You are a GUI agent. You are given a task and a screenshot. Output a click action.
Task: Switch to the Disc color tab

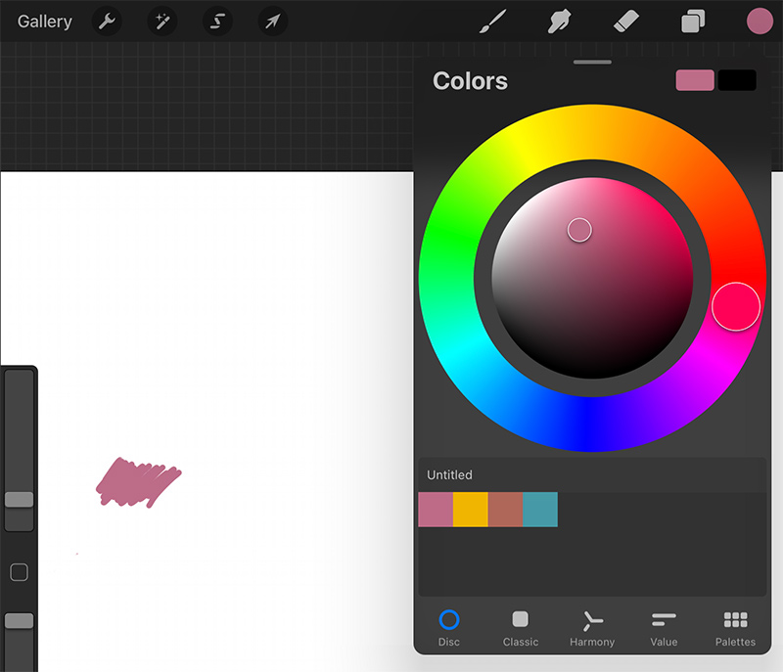pos(449,628)
